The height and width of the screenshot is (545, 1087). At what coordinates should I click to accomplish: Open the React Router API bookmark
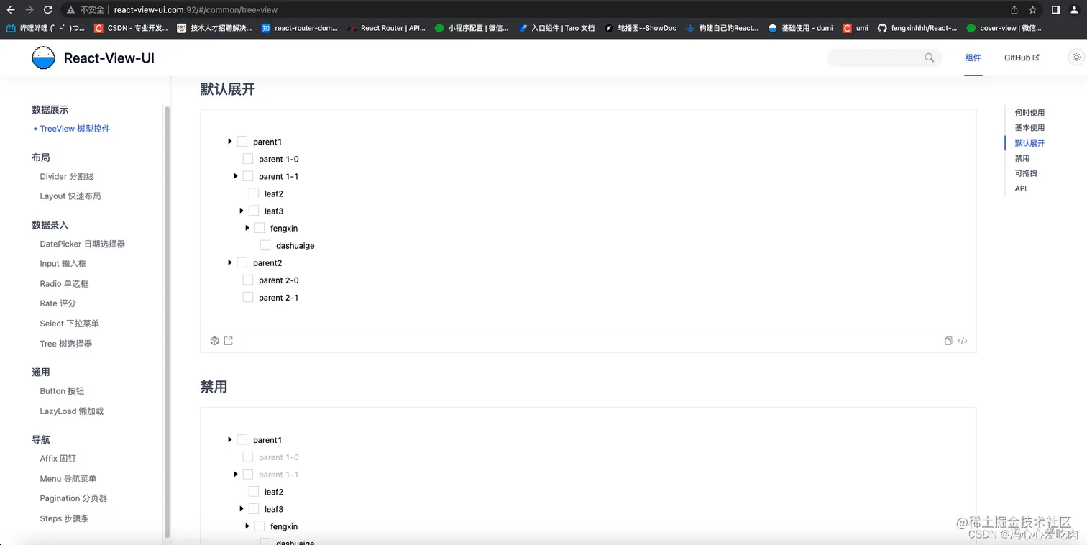pyautogui.click(x=387, y=28)
